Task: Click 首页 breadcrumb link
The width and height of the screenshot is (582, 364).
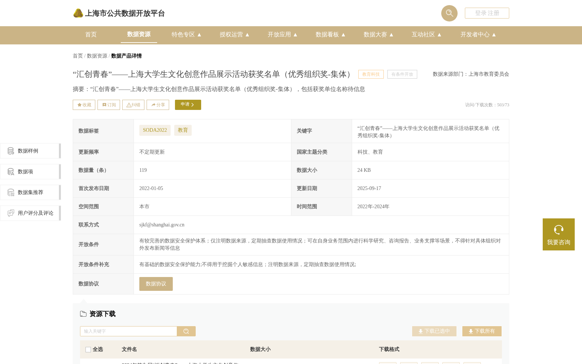Action: point(78,56)
